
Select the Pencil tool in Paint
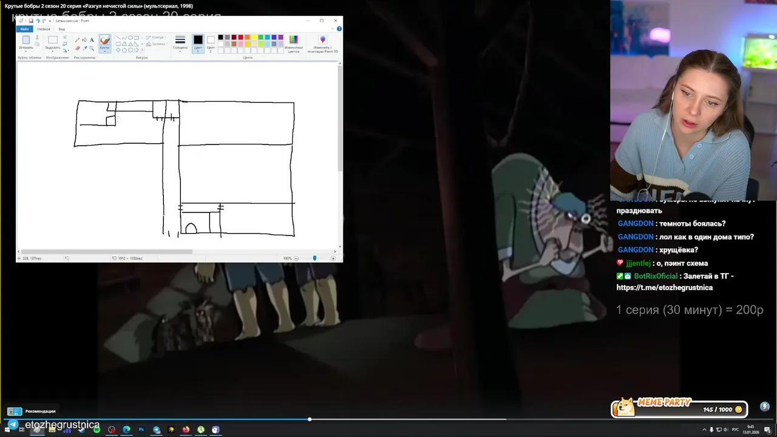click(x=78, y=40)
